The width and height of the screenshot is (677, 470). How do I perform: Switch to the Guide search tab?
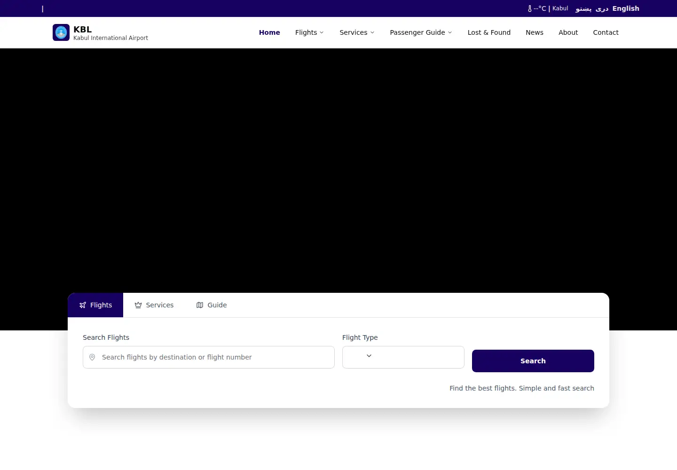tap(212, 305)
